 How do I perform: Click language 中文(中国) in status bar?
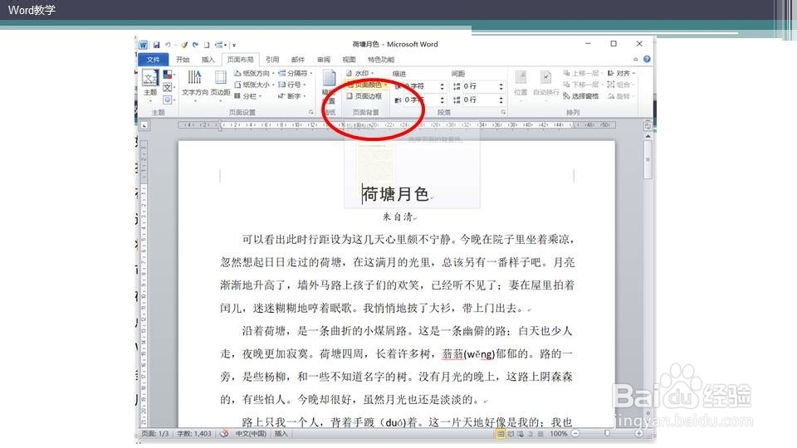(x=251, y=434)
